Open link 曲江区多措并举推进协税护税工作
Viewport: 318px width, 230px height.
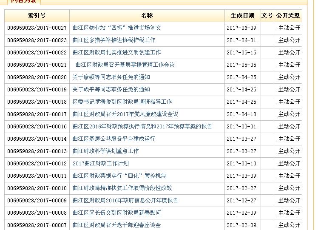tap(114, 40)
